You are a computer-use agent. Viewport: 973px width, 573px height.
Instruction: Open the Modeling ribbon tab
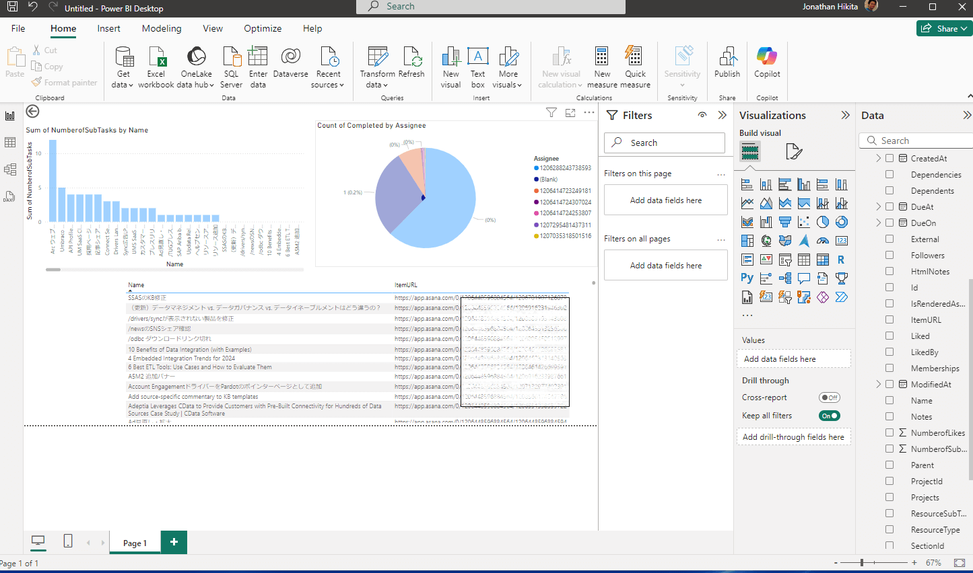(162, 28)
